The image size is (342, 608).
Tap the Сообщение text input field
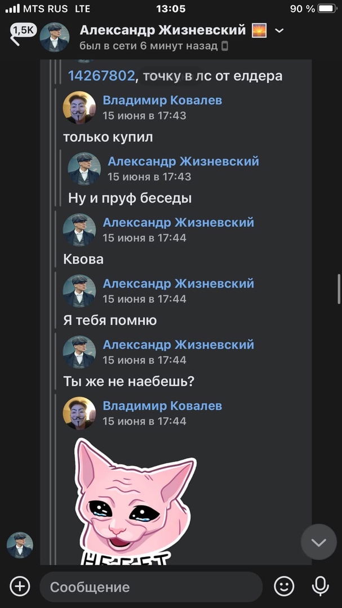[151, 587]
